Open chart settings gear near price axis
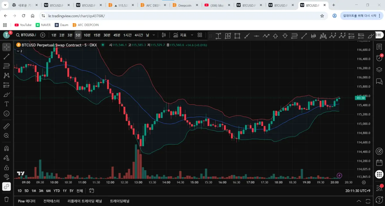 tap(364, 182)
